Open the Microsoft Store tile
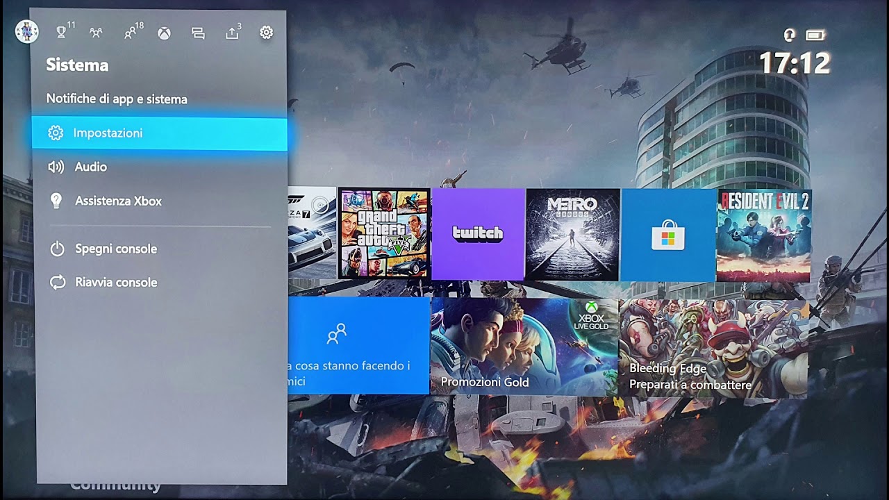 click(x=667, y=234)
